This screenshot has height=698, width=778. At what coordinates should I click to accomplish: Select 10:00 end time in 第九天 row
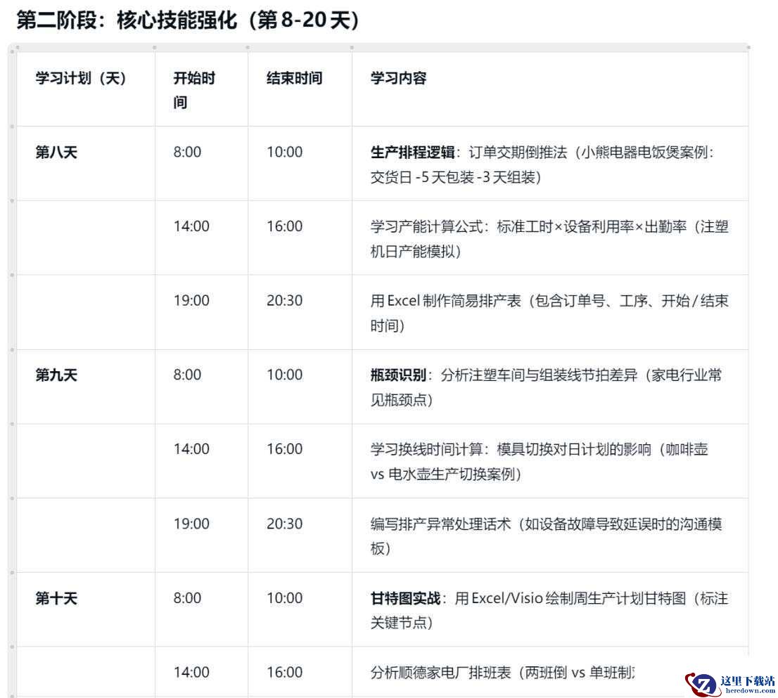(x=284, y=375)
